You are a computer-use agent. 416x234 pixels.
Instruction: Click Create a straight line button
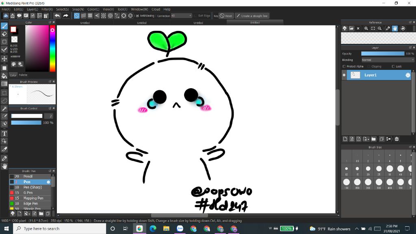point(252,16)
